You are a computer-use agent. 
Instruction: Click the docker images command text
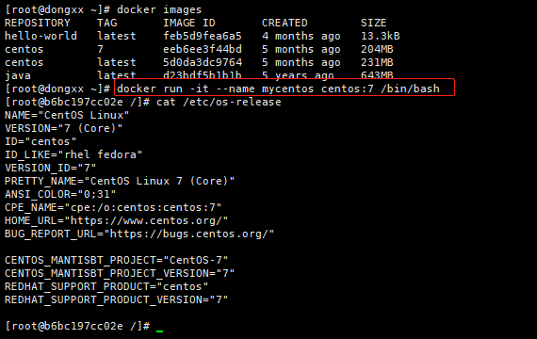(159, 9)
